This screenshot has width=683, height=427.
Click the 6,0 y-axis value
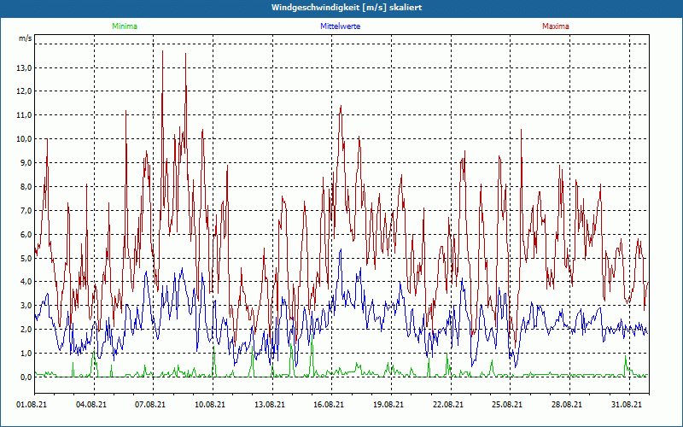(26, 234)
